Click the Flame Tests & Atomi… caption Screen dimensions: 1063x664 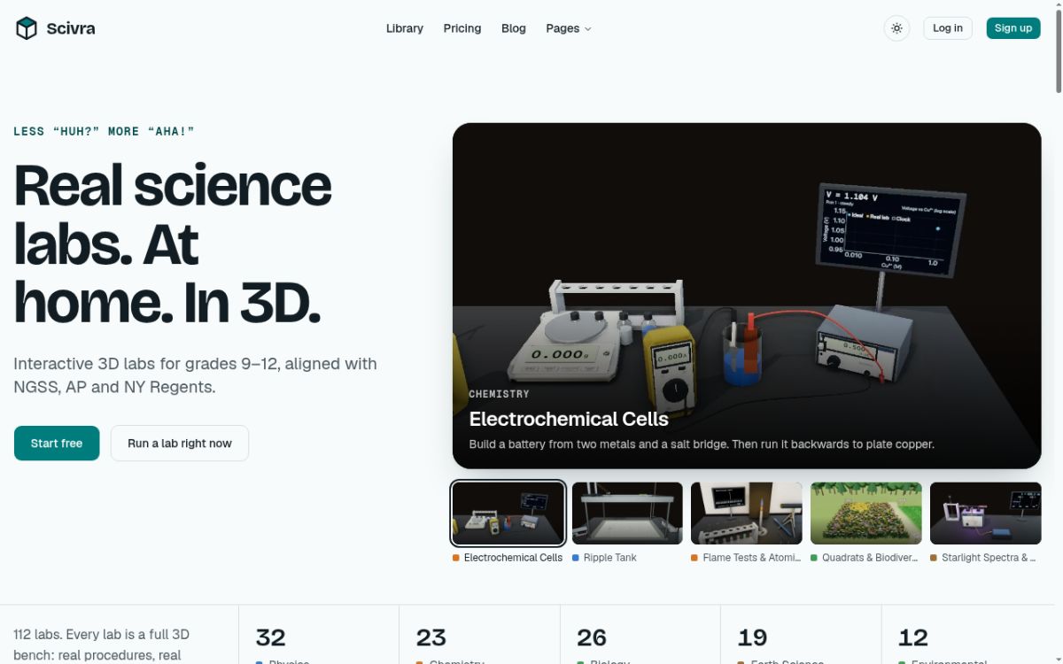click(752, 558)
